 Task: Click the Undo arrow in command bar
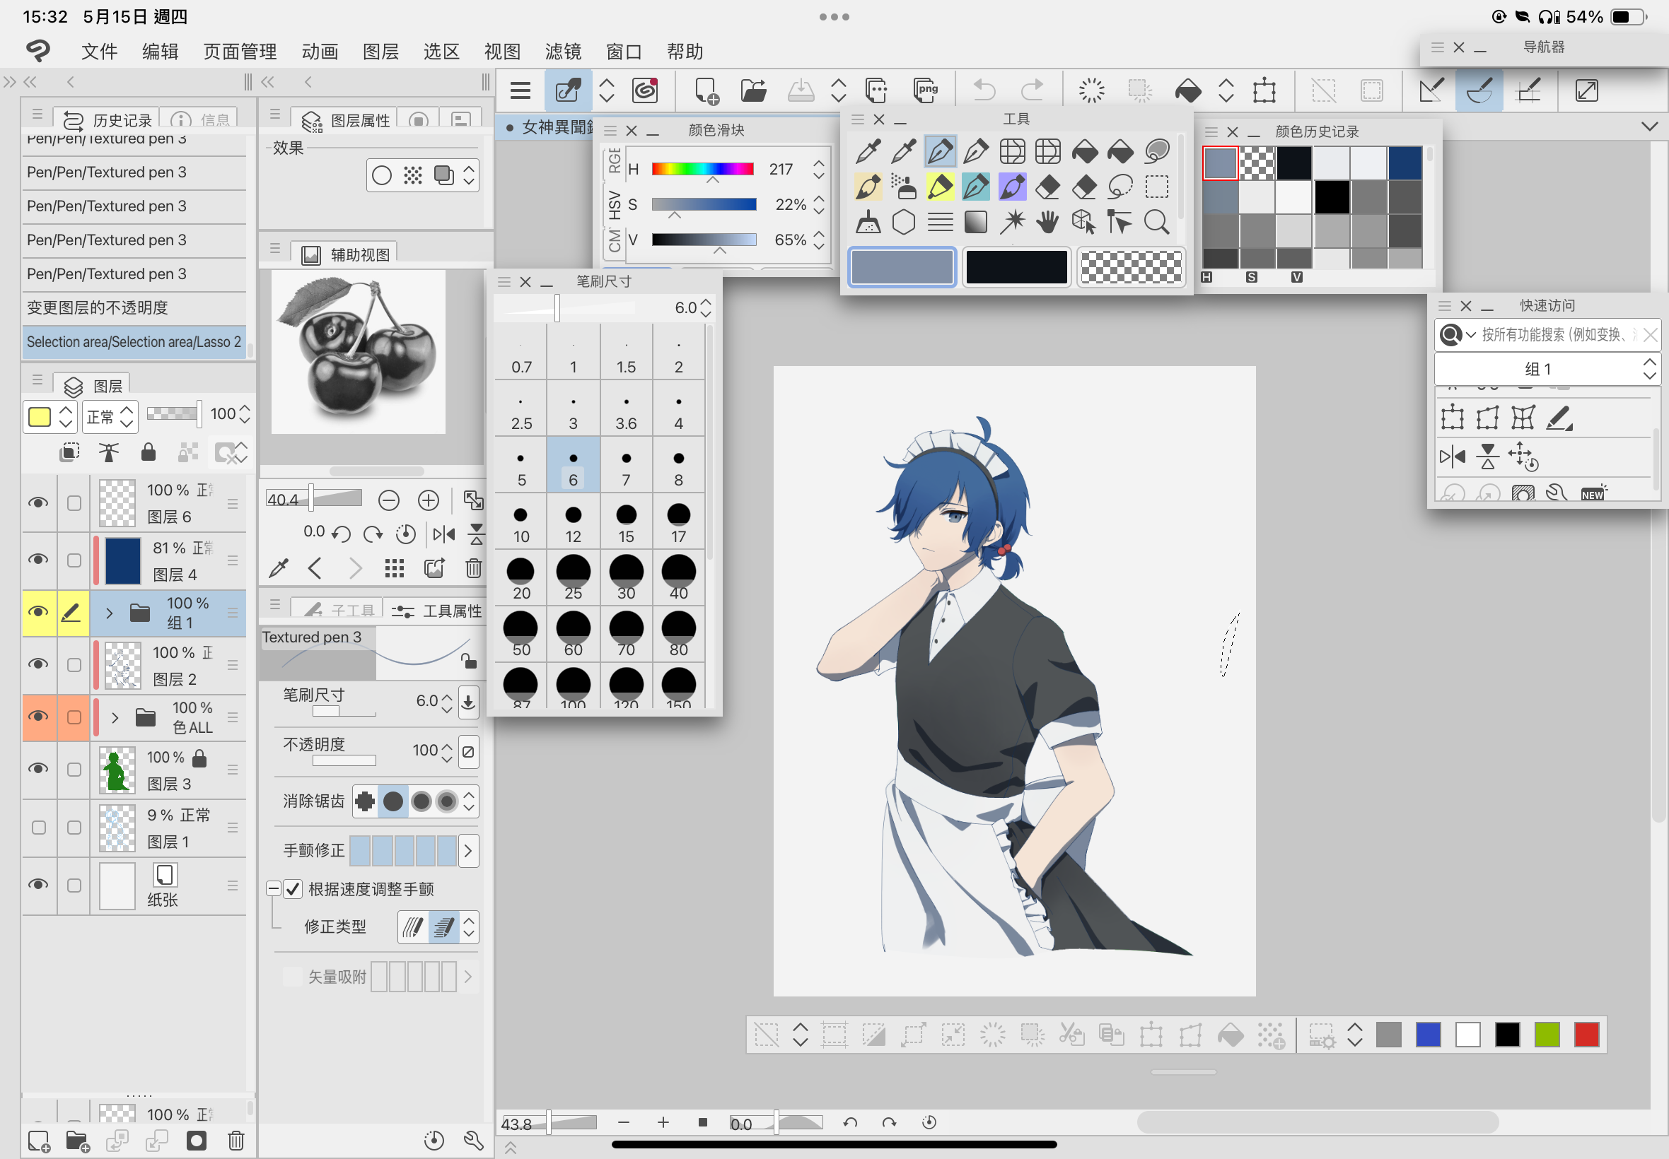click(x=984, y=90)
